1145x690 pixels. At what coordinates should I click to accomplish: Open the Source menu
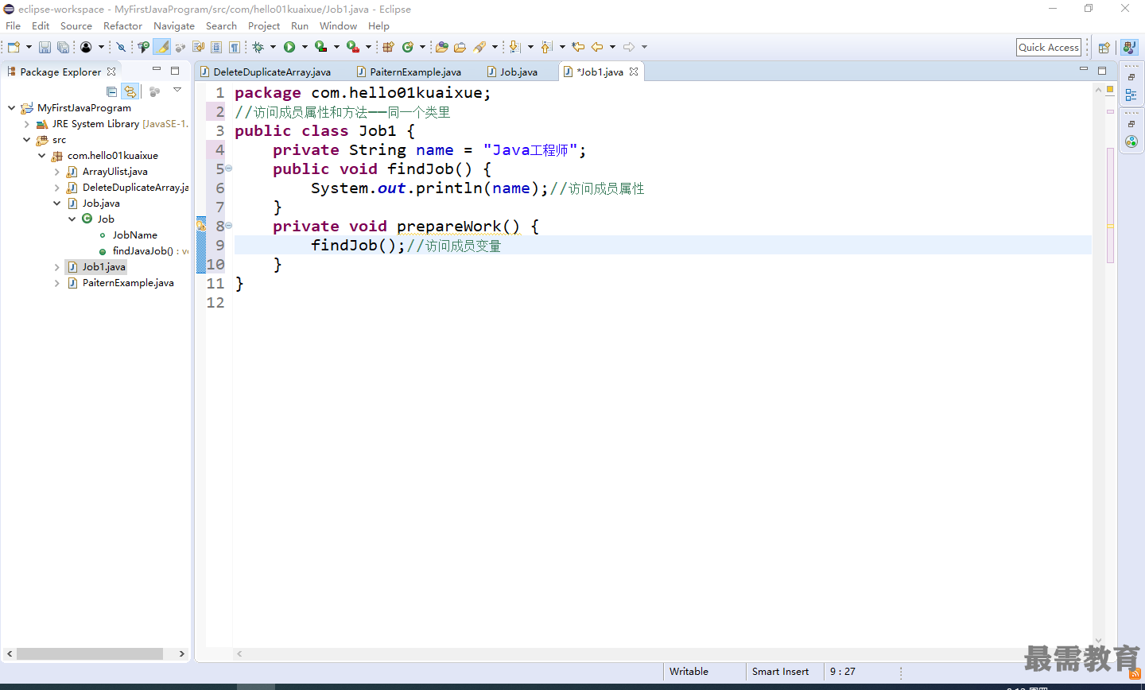[x=76, y=25]
